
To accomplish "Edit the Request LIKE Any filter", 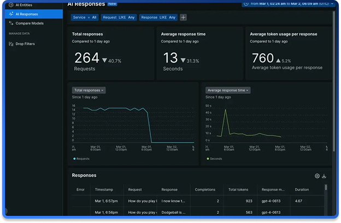I will point(119,17).
